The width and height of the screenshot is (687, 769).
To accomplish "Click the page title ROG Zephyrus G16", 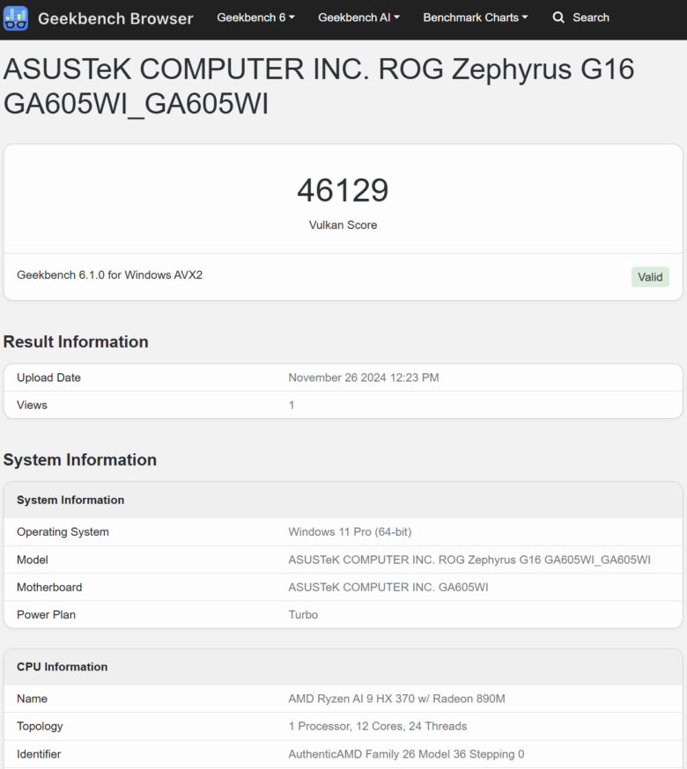I will tap(319, 86).
